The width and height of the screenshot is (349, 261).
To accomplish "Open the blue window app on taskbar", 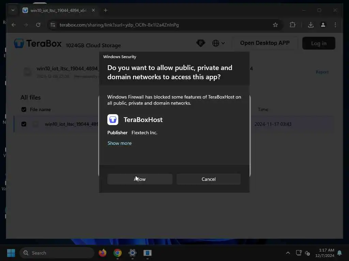I will coord(147,253).
